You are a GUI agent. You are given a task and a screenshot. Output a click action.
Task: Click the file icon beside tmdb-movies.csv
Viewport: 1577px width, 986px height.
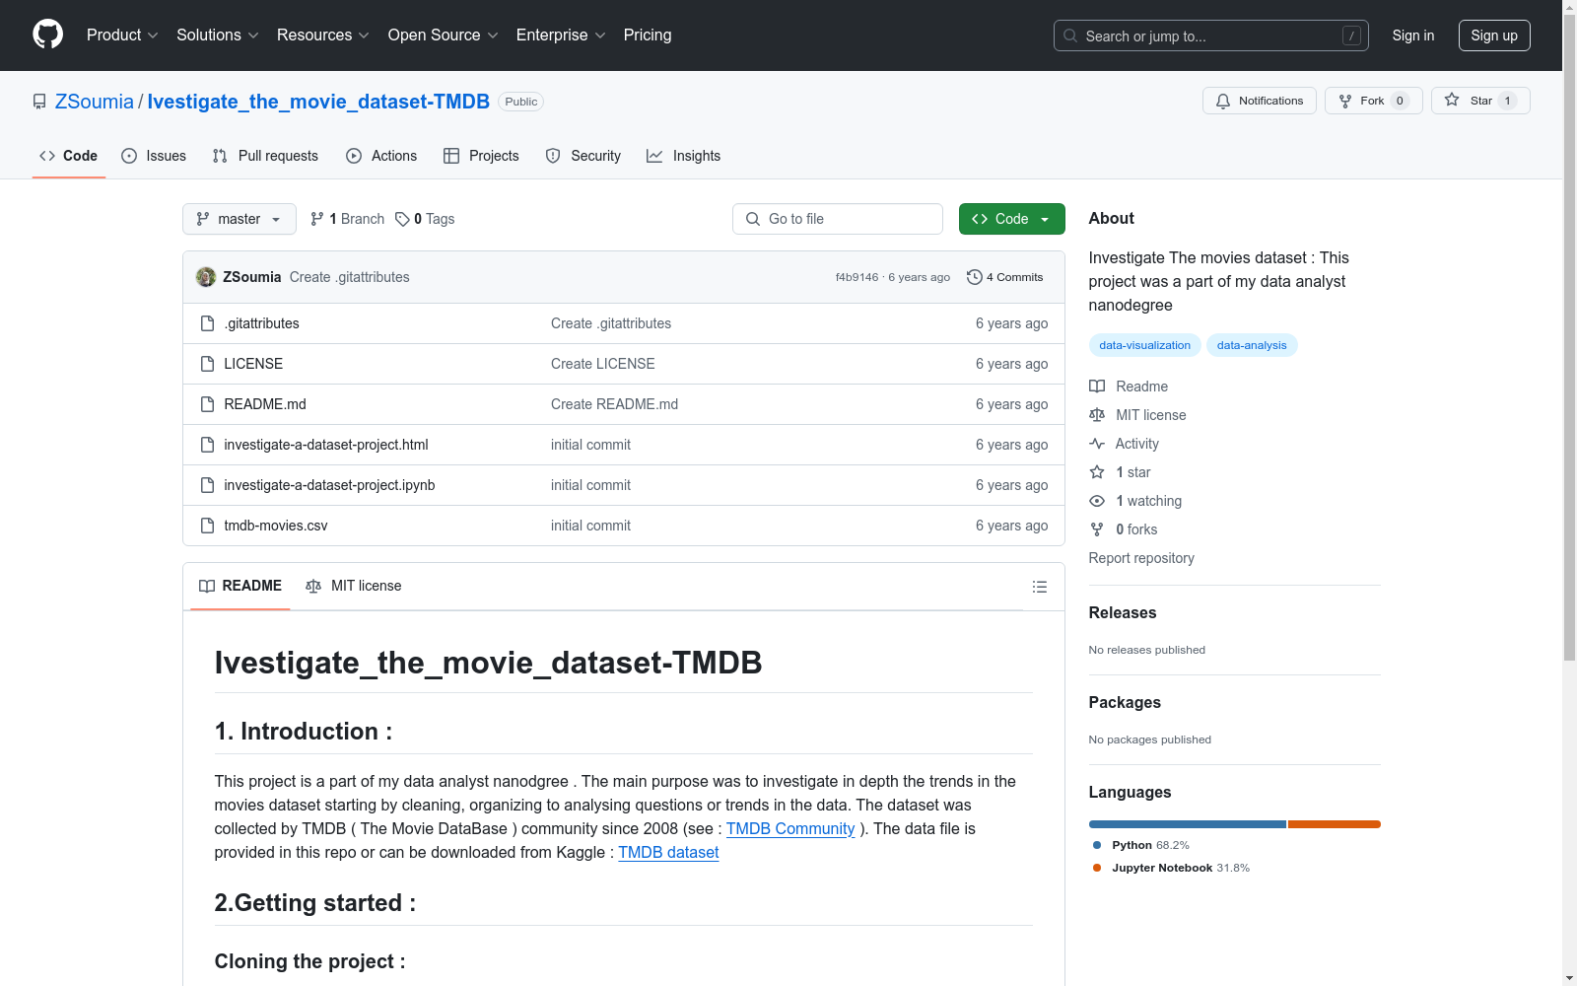click(x=207, y=526)
